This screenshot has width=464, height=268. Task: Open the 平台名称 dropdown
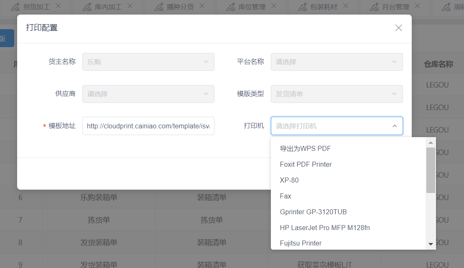pyautogui.click(x=337, y=62)
